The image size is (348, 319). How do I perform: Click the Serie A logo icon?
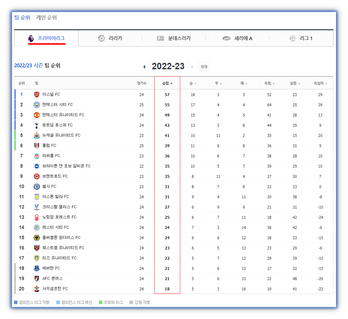pyautogui.click(x=227, y=38)
